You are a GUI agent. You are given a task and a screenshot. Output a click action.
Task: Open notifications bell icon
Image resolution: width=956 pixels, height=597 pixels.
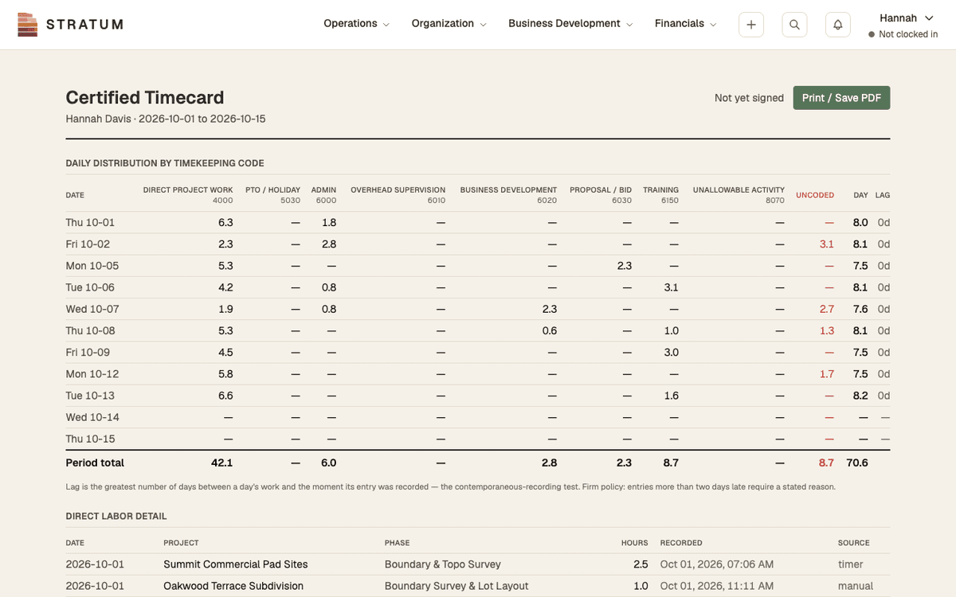[837, 25]
